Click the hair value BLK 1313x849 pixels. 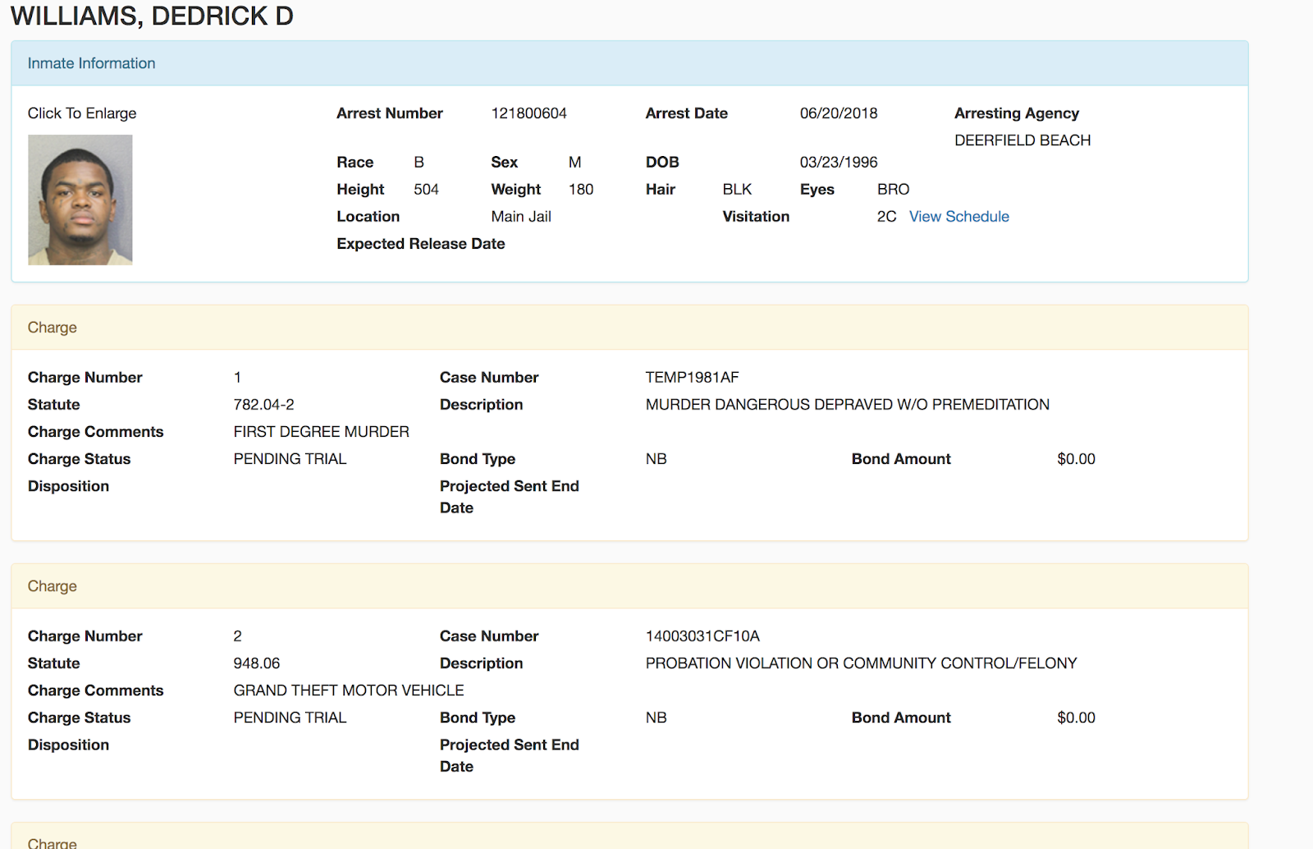pyautogui.click(x=737, y=190)
